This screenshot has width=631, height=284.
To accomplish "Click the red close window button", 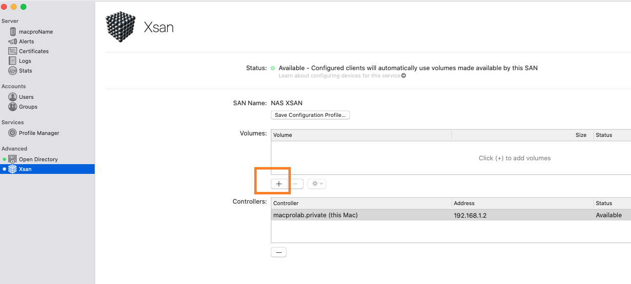I will [x=4, y=7].
